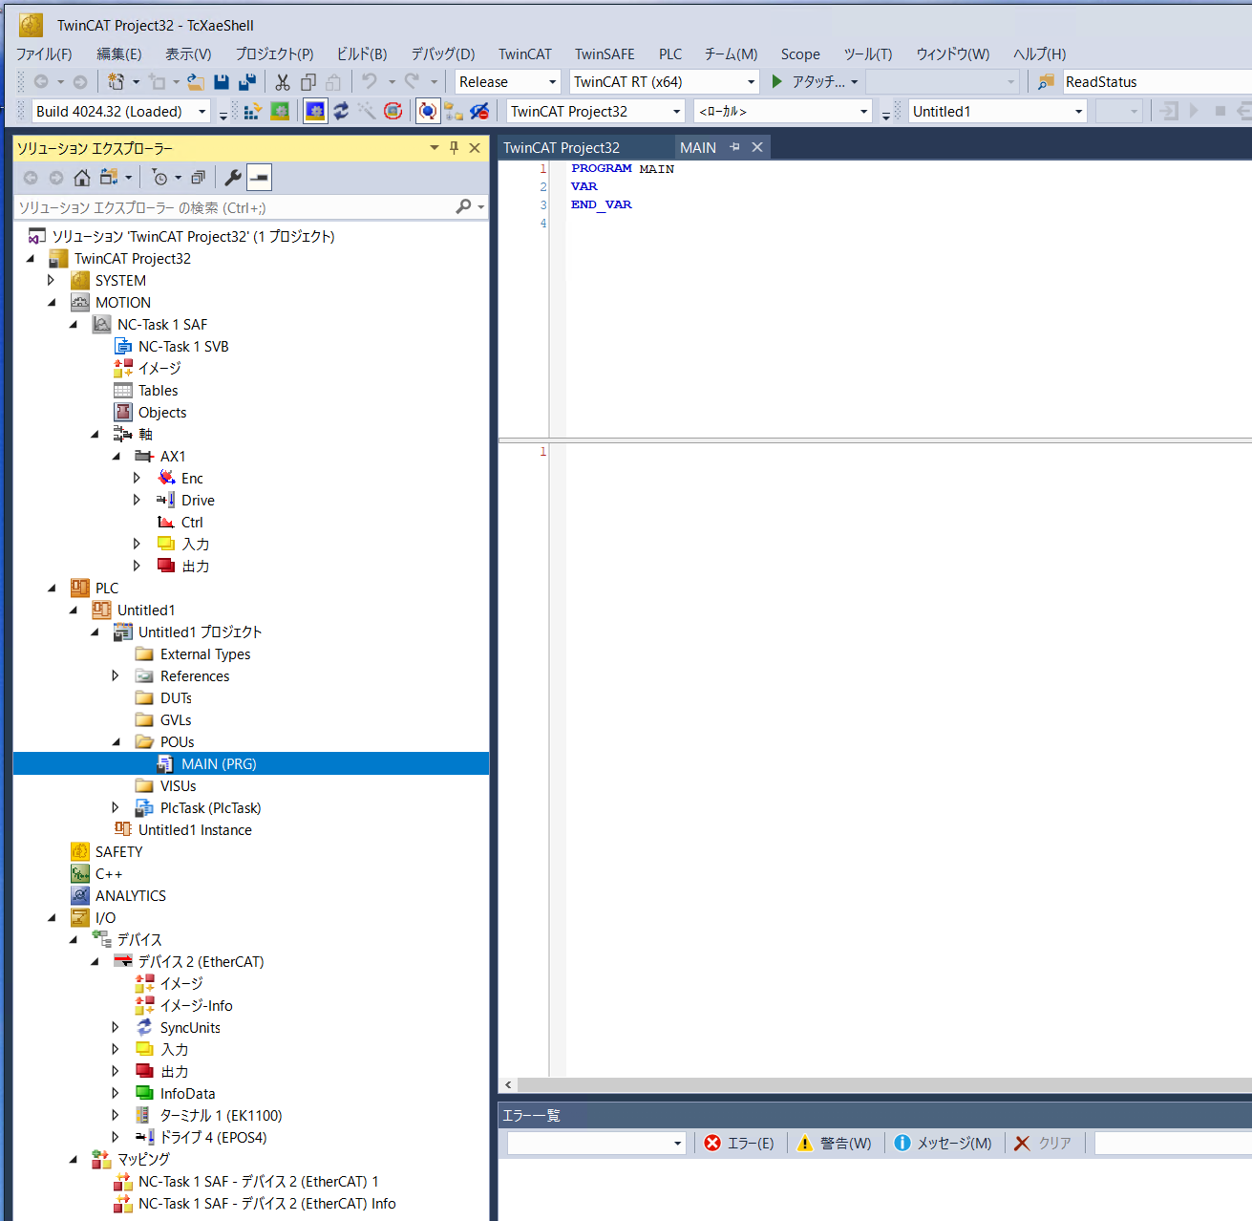1252x1221 pixels.
Task: Open the Scope menu
Action: point(800,54)
